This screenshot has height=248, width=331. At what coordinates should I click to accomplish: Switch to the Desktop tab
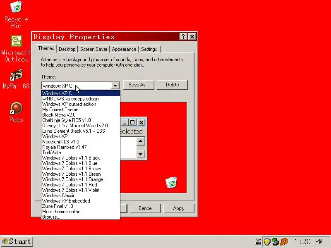pos(67,49)
